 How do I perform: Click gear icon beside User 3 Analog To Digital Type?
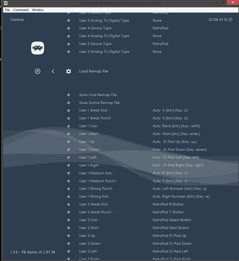(68, 21)
